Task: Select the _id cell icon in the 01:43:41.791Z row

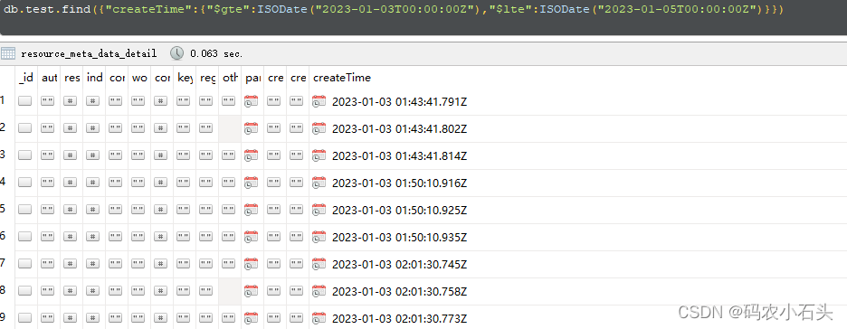Action: (x=24, y=101)
